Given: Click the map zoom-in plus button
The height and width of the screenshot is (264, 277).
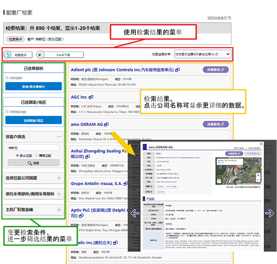Looking at the screenshot, I should coord(258,175).
